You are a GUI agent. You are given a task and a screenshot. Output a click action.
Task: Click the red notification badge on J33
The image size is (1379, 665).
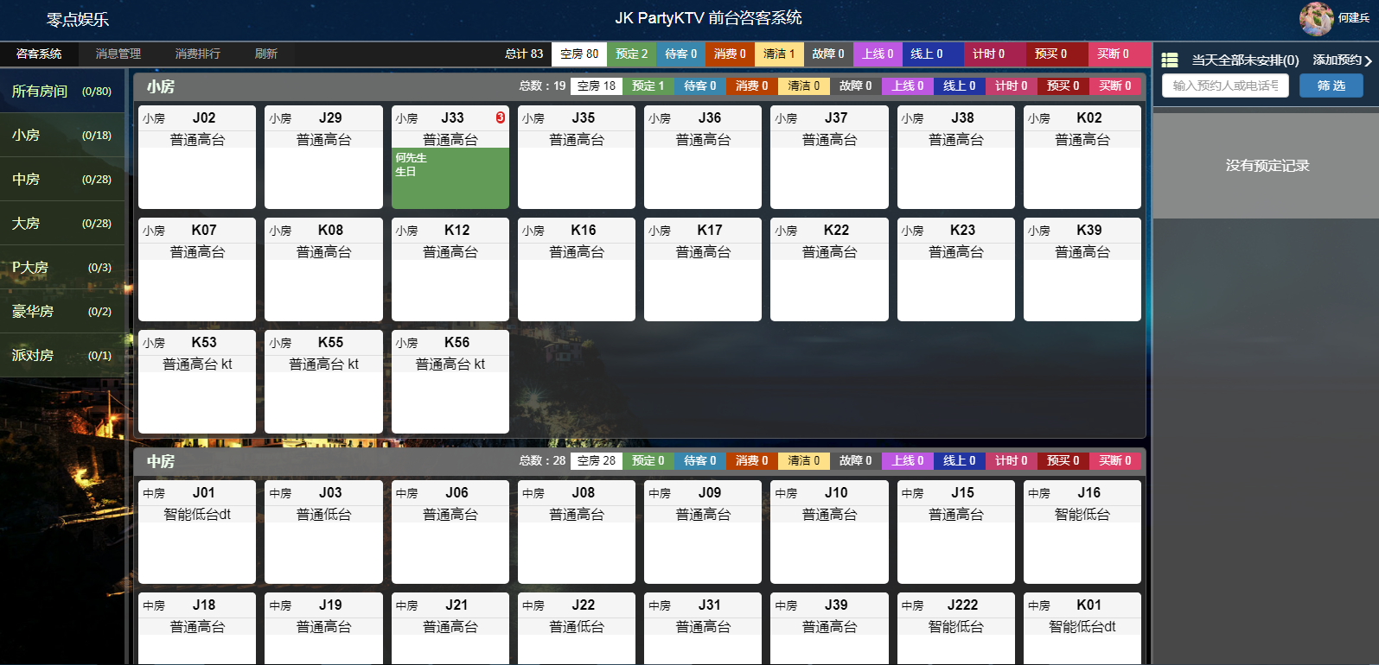[501, 117]
